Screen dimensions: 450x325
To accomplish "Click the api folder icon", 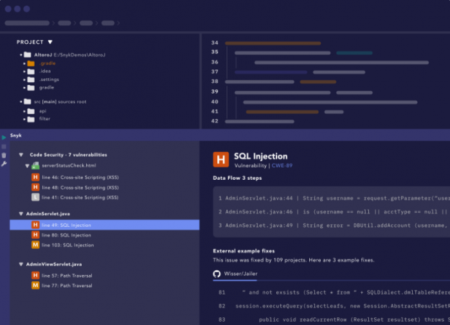I will point(31,111).
